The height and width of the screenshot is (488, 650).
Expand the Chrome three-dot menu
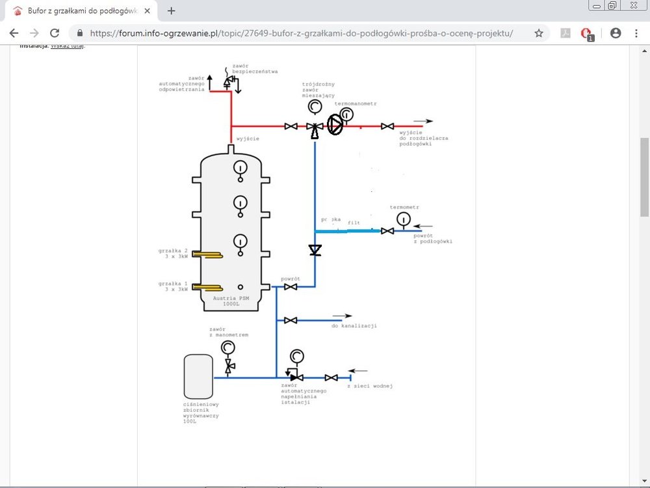click(636, 33)
